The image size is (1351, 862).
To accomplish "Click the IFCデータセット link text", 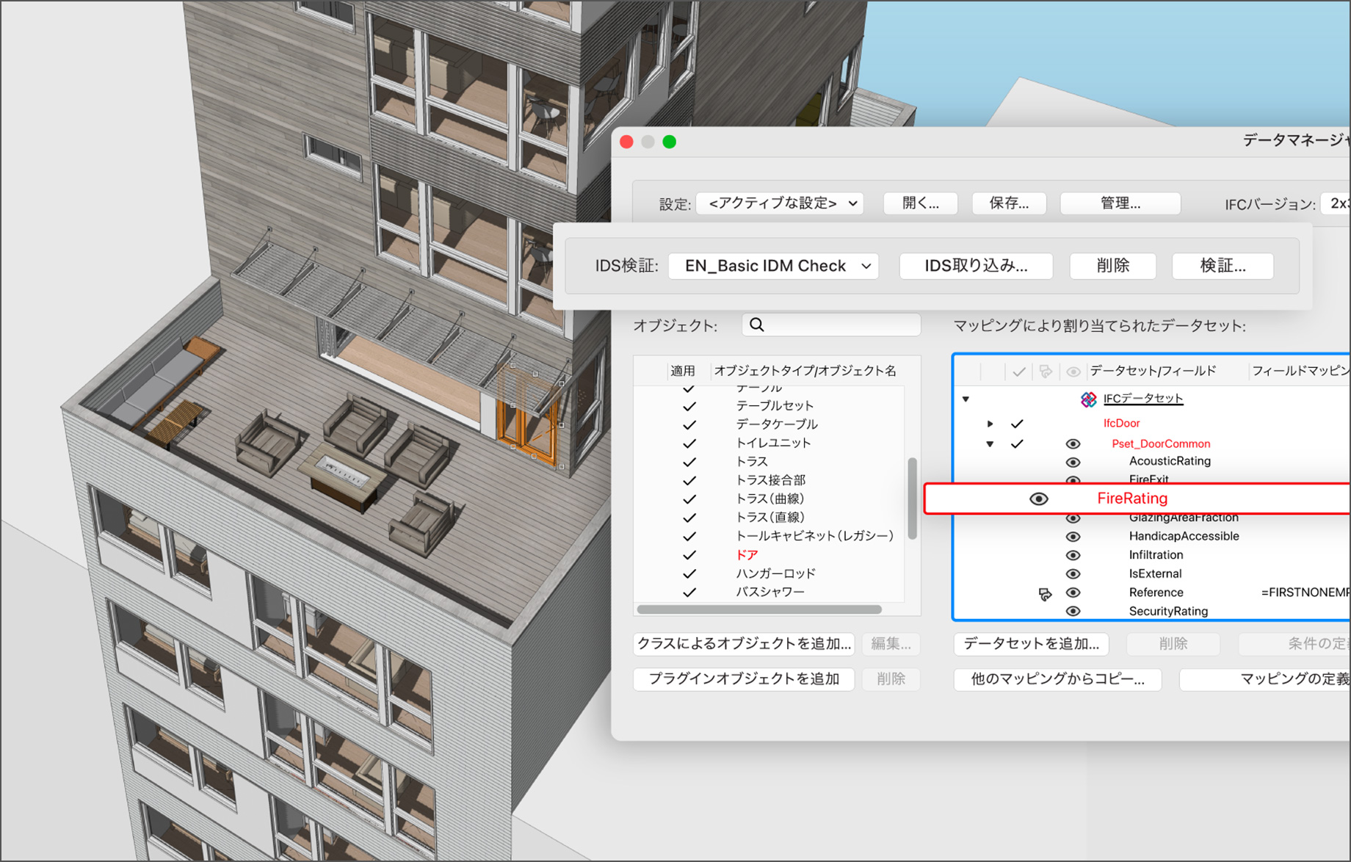I will click(x=1143, y=399).
